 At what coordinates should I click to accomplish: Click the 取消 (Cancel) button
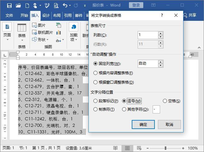coord(169,124)
